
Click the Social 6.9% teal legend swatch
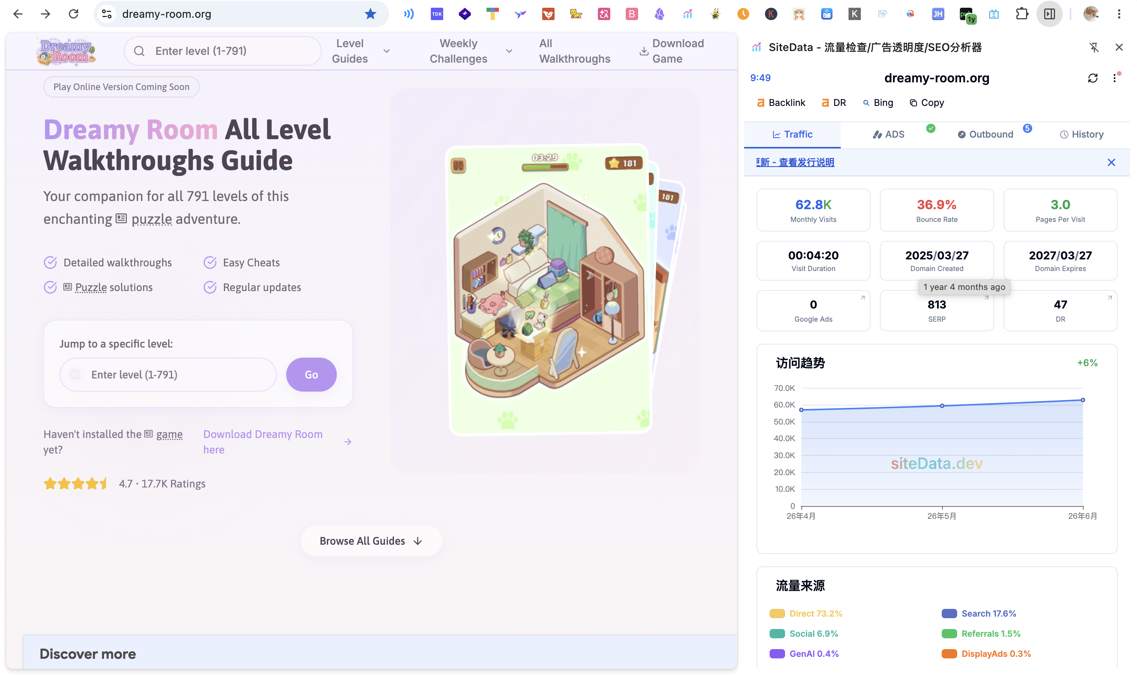click(x=777, y=634)
